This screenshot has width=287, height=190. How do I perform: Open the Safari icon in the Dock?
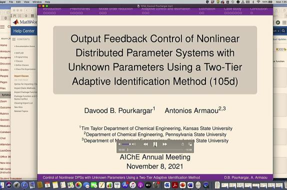(24, 185)
